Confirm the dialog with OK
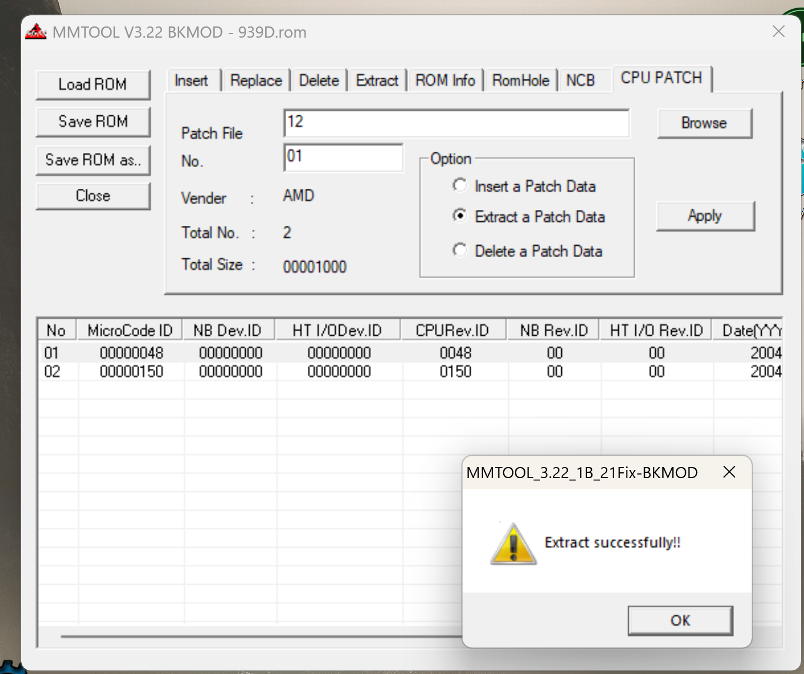The width and height of the screenshot is (804, 674). point(681,620)
